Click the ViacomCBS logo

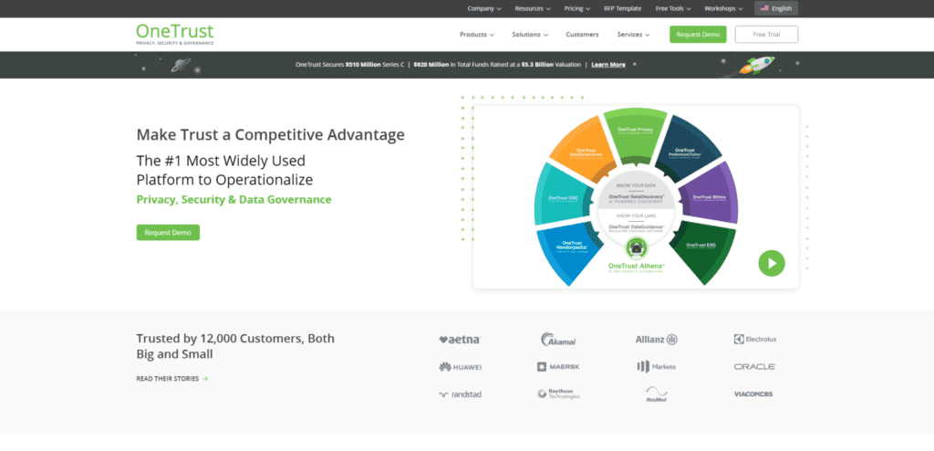point(753,394)
